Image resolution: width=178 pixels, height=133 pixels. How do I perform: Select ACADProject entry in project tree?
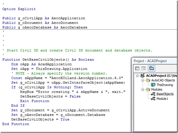pos(161,76)
